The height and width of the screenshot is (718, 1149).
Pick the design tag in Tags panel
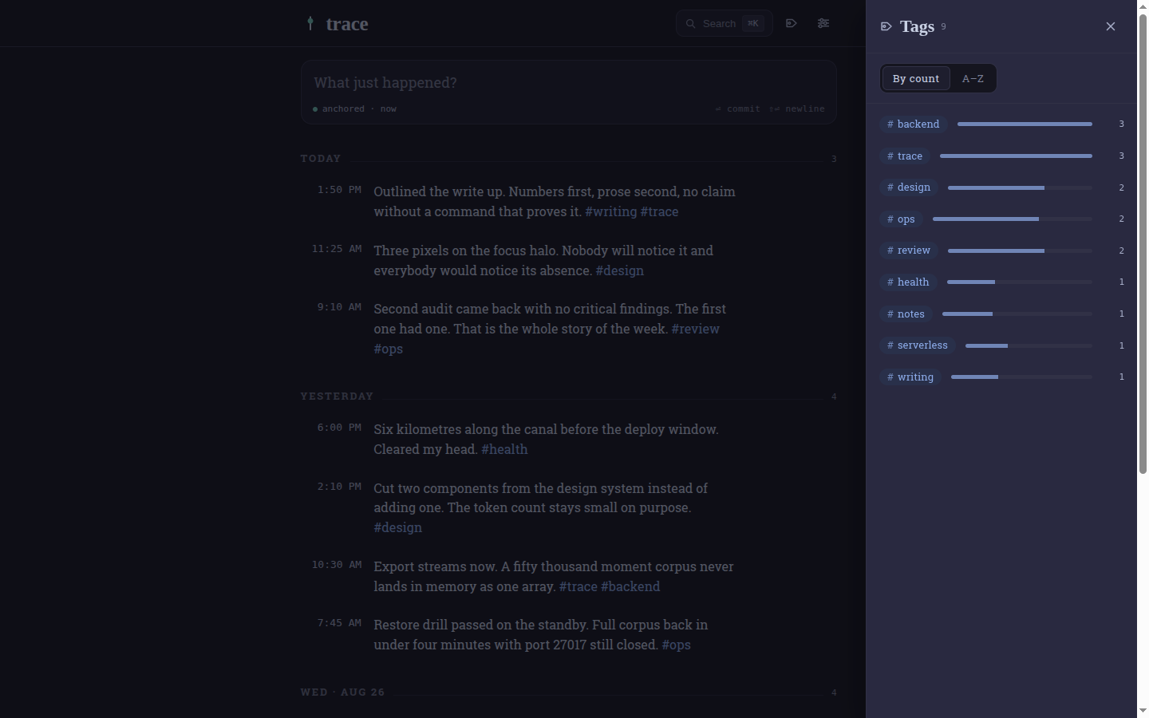pyautogui.click(x=909, y=187)
